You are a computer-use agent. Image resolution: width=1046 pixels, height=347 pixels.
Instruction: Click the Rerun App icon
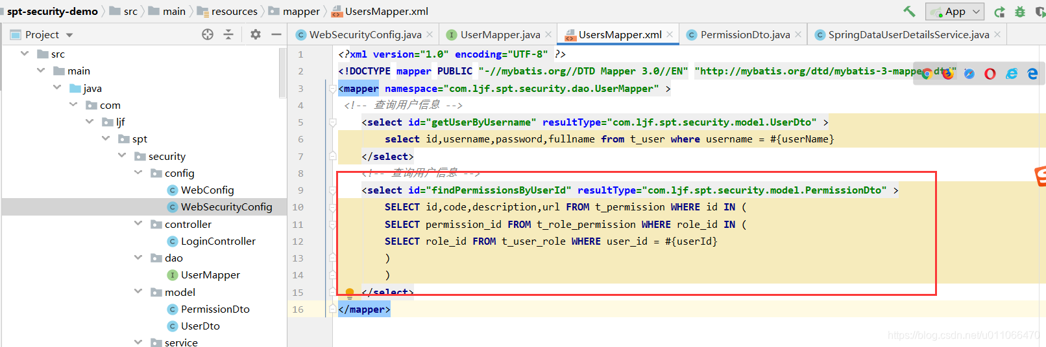999,12
